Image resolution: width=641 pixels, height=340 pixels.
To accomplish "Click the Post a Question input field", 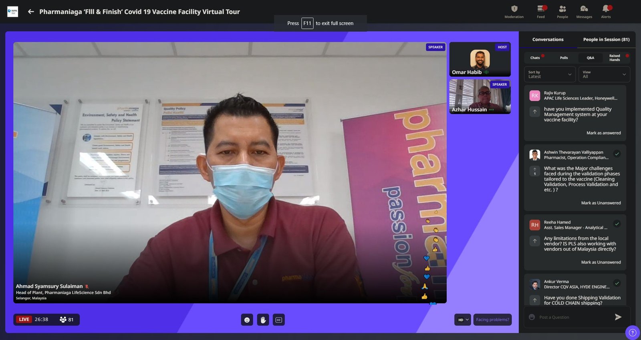I will 573,317.
